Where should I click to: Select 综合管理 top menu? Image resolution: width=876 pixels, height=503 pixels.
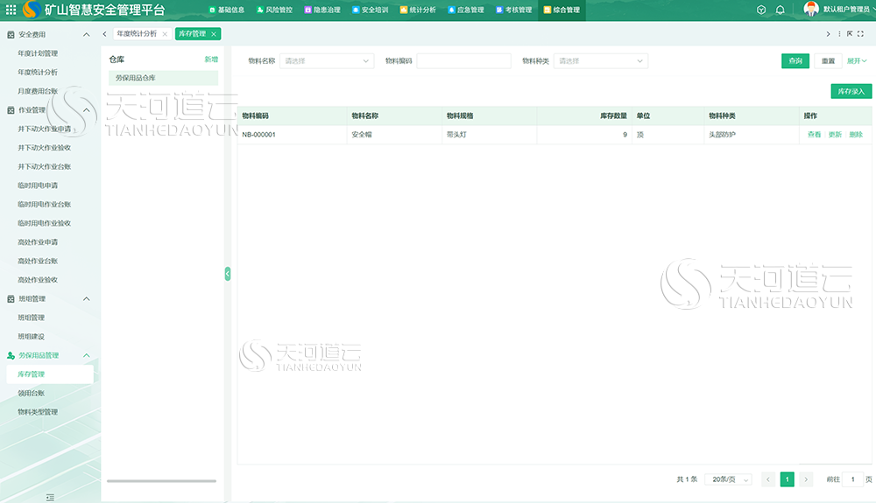(562, 10)
